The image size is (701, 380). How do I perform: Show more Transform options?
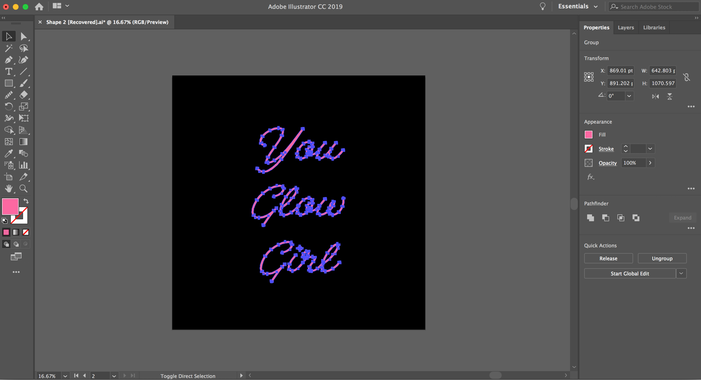(691, 106)
